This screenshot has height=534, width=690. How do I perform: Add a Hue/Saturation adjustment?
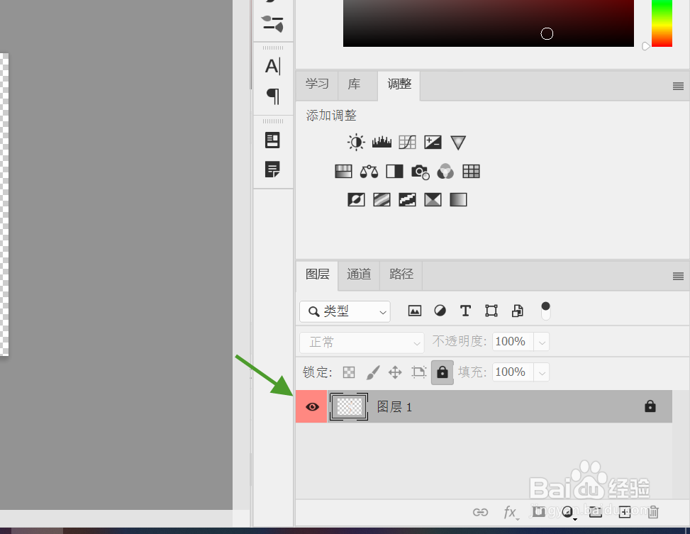[x=343, y=171]
